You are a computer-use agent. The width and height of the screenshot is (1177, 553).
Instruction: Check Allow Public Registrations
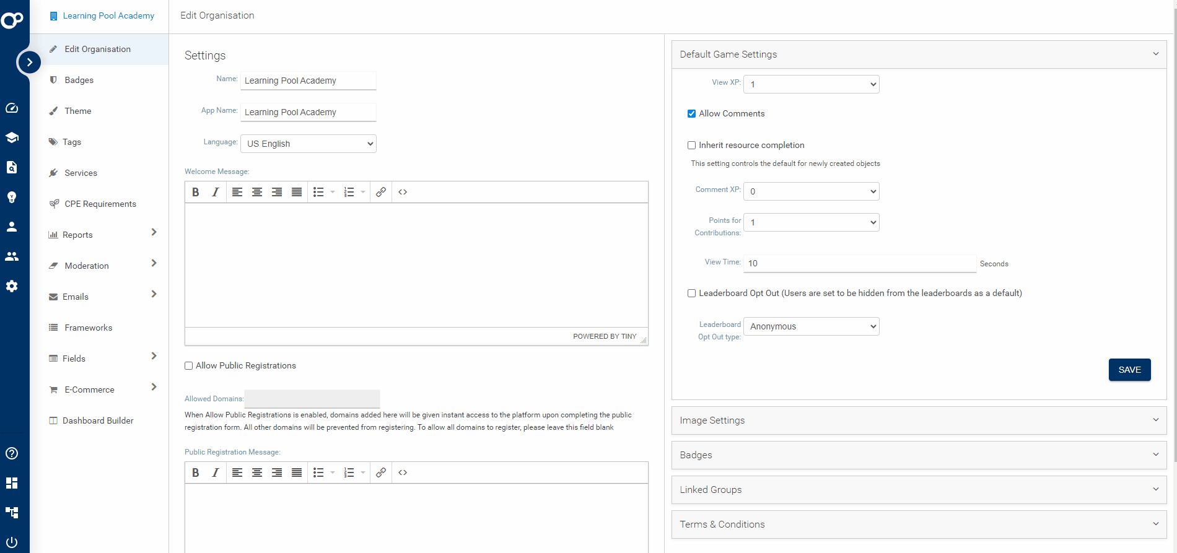click(189, 366)
